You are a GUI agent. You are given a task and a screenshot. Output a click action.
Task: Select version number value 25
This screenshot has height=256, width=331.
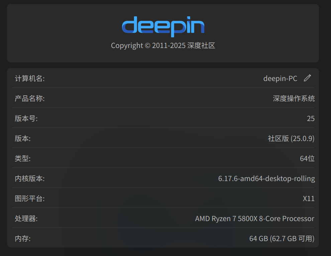311,119
